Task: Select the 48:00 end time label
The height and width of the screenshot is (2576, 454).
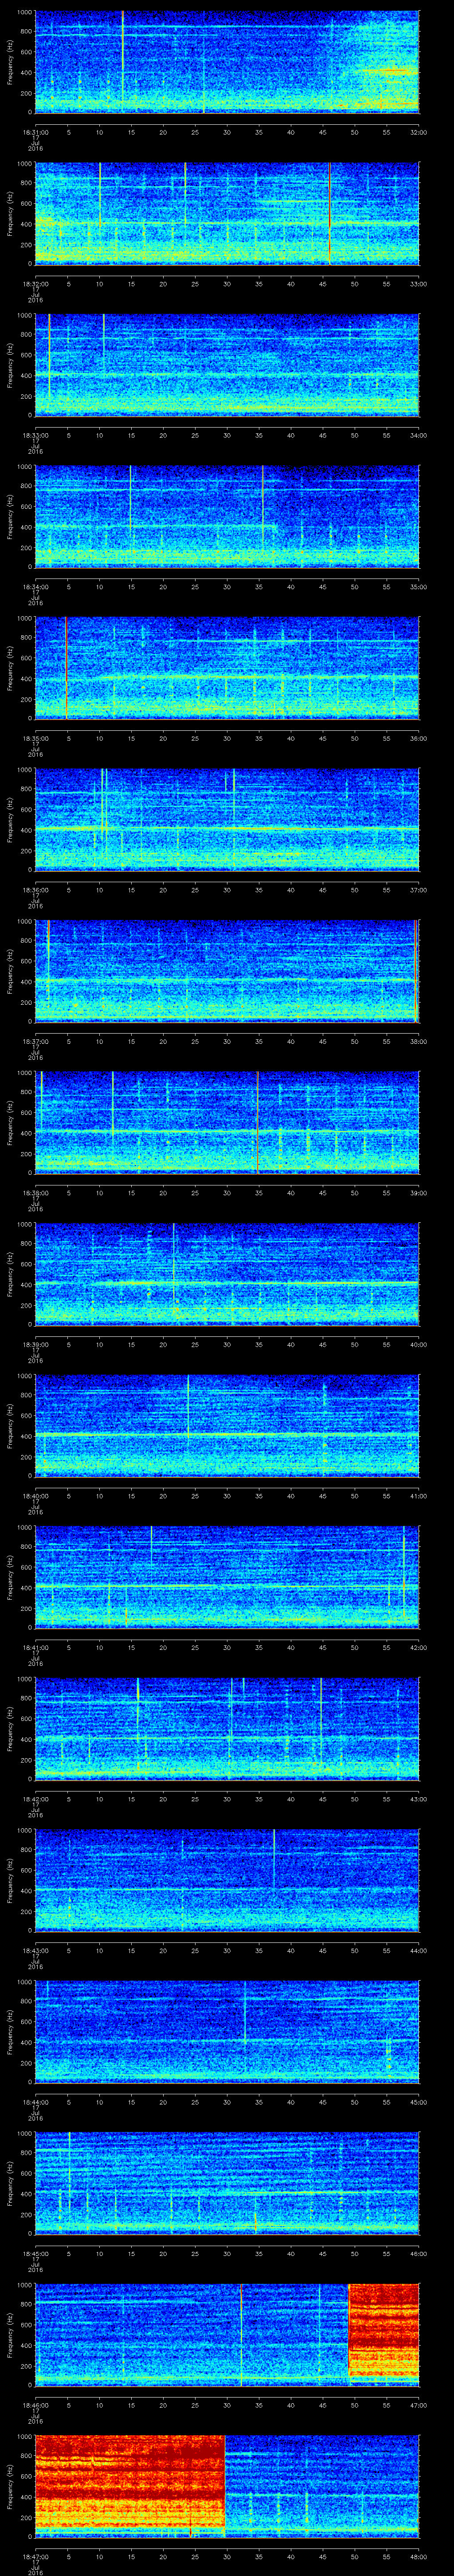Action: point(418,2556)
